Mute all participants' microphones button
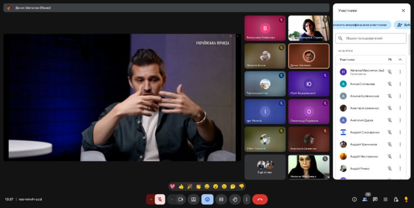This screenshot has width=414, height=208. 362,25
